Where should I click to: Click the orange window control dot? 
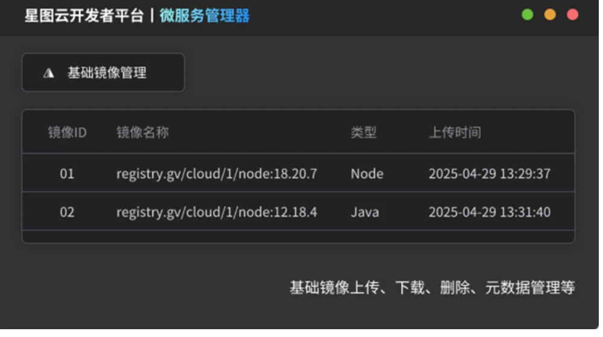550,15
